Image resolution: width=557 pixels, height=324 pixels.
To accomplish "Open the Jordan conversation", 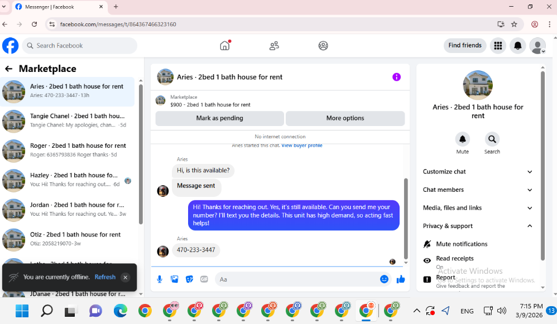I will (68, 210).
